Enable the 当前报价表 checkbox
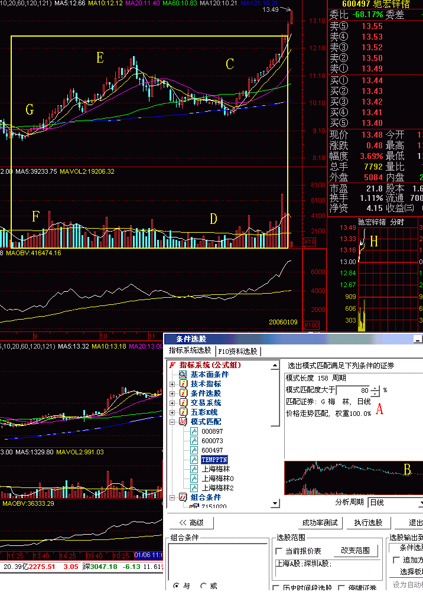The image size is (423, 592). 280,551
